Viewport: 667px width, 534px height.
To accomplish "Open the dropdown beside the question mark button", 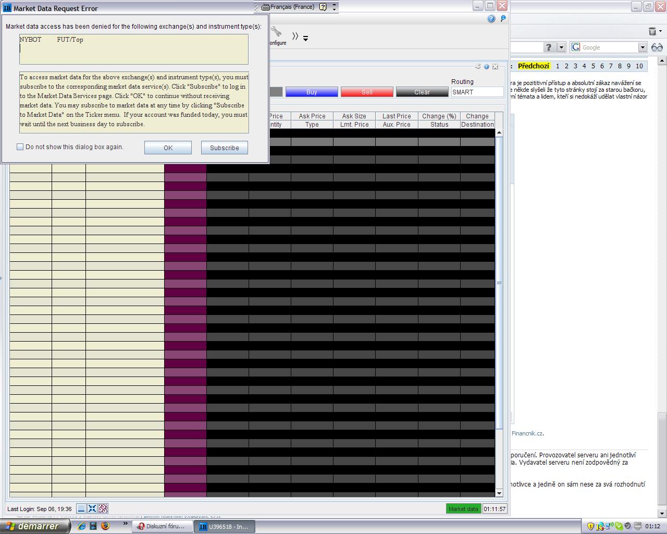I will (561, 47).
